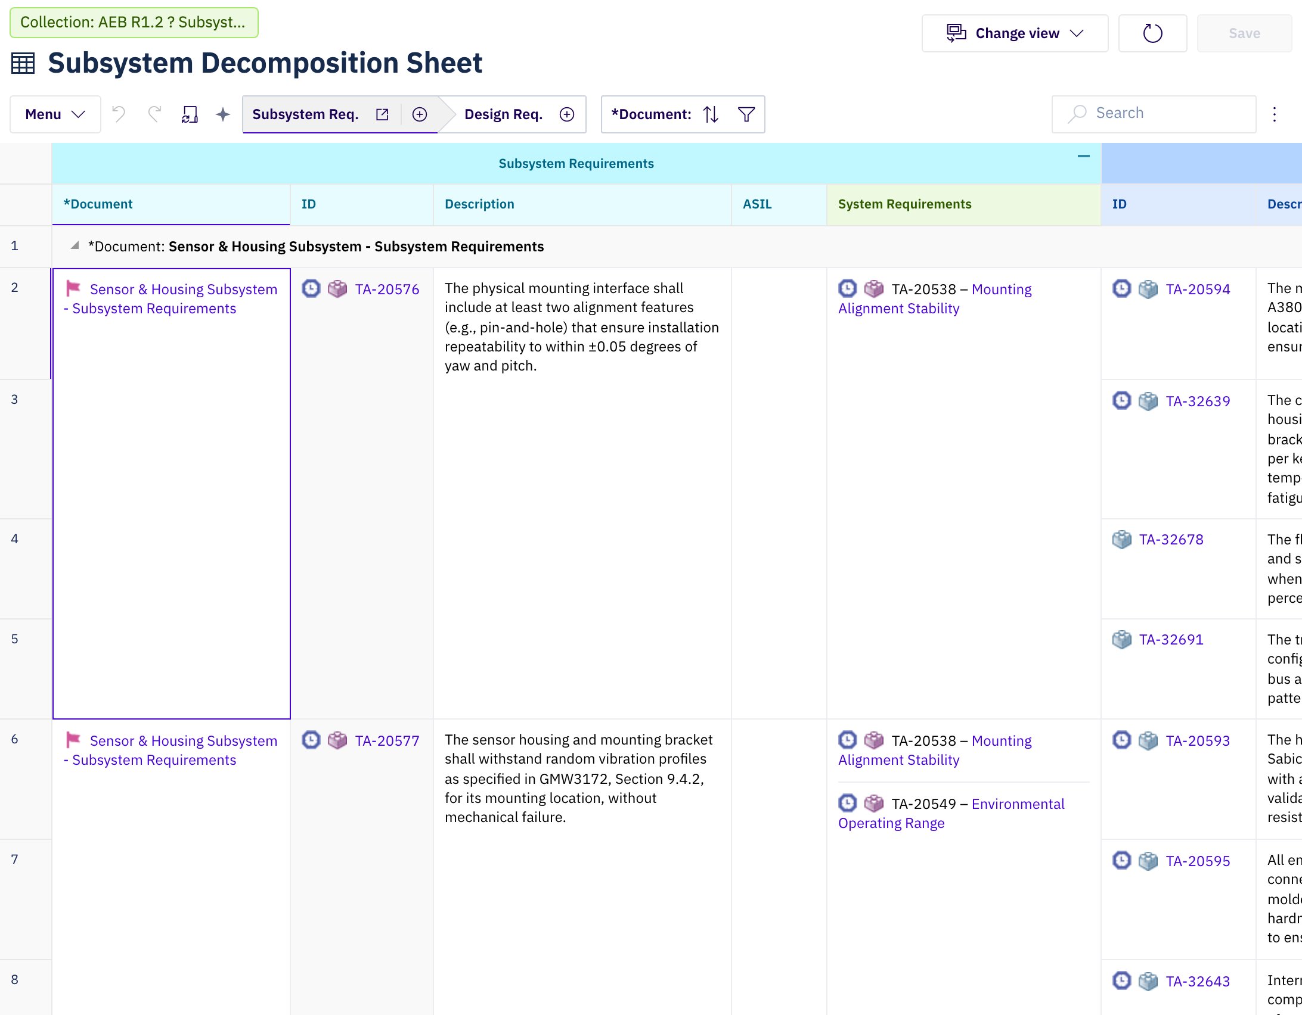This screenshot has height=1015, width=1302.
Task: Click the ASIL column header
Action: click(x=779, y=204)
